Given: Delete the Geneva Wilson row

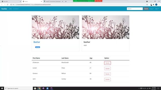Looking at the screenshot, I should click(x=107, y=74).
